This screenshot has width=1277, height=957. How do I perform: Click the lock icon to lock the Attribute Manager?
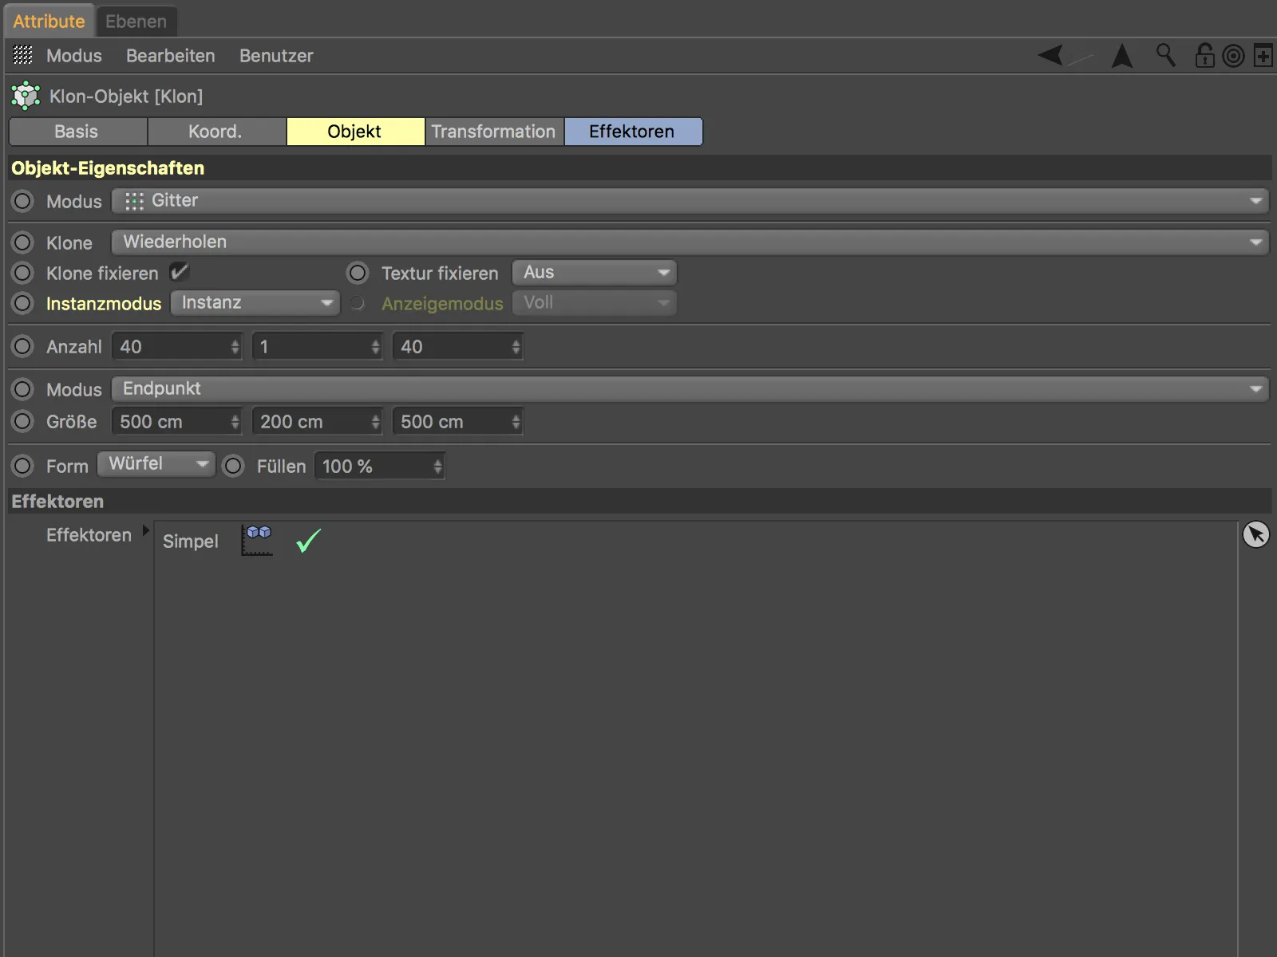coord(1204,55)
